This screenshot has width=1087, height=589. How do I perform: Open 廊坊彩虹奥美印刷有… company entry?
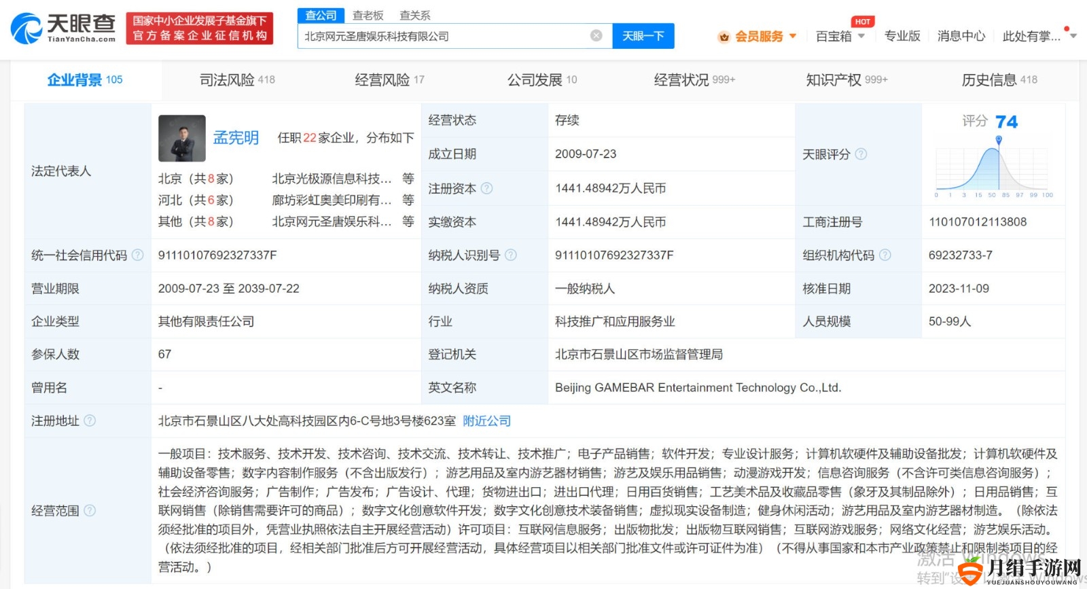[332, 200]
